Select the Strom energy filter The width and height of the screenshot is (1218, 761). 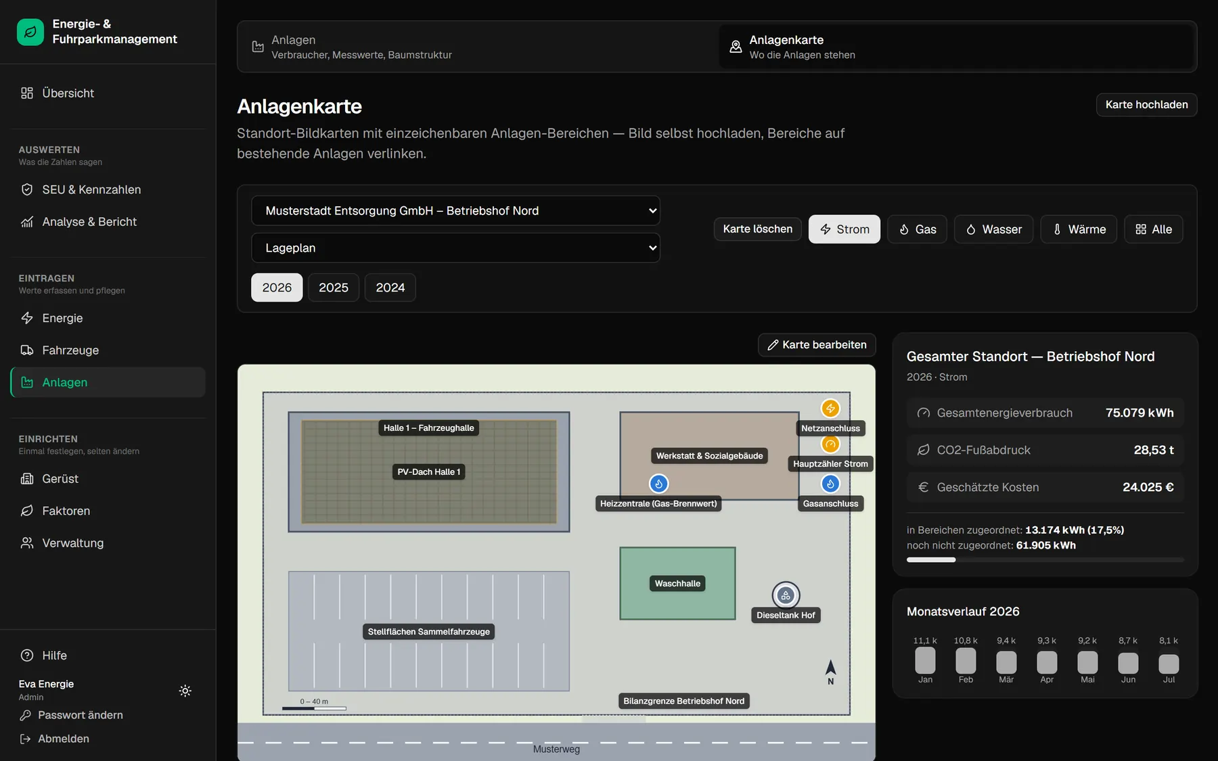point(844,229)
